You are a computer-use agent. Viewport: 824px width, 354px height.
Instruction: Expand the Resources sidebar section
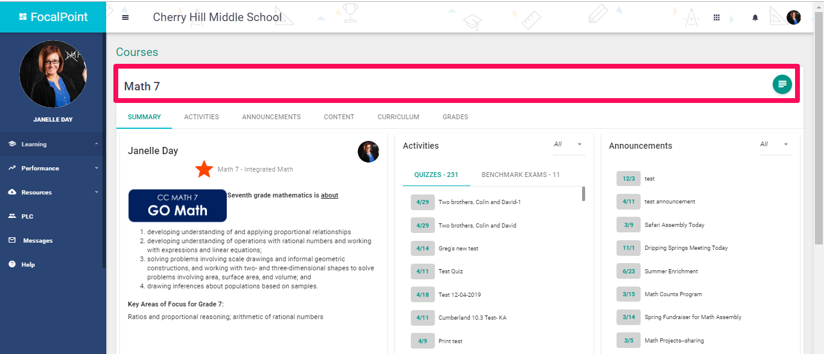click(97, 192)
